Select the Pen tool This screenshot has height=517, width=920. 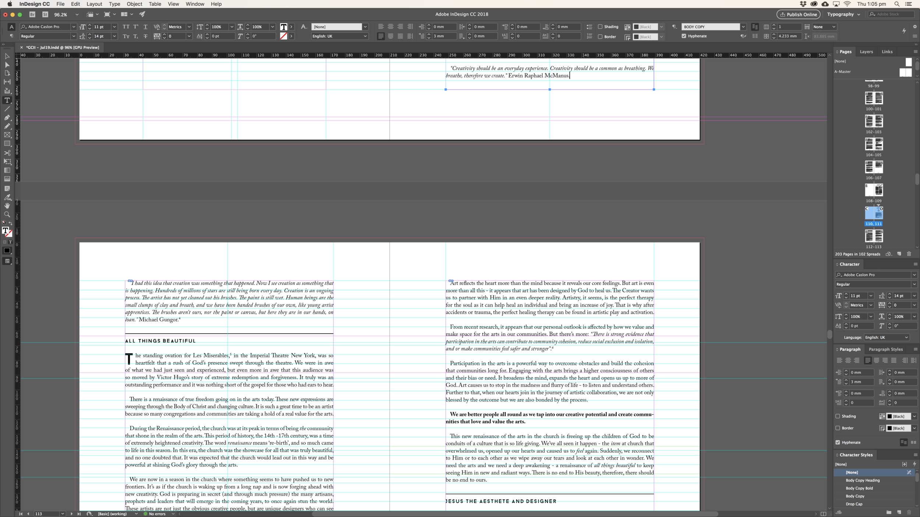coord(7,117)
